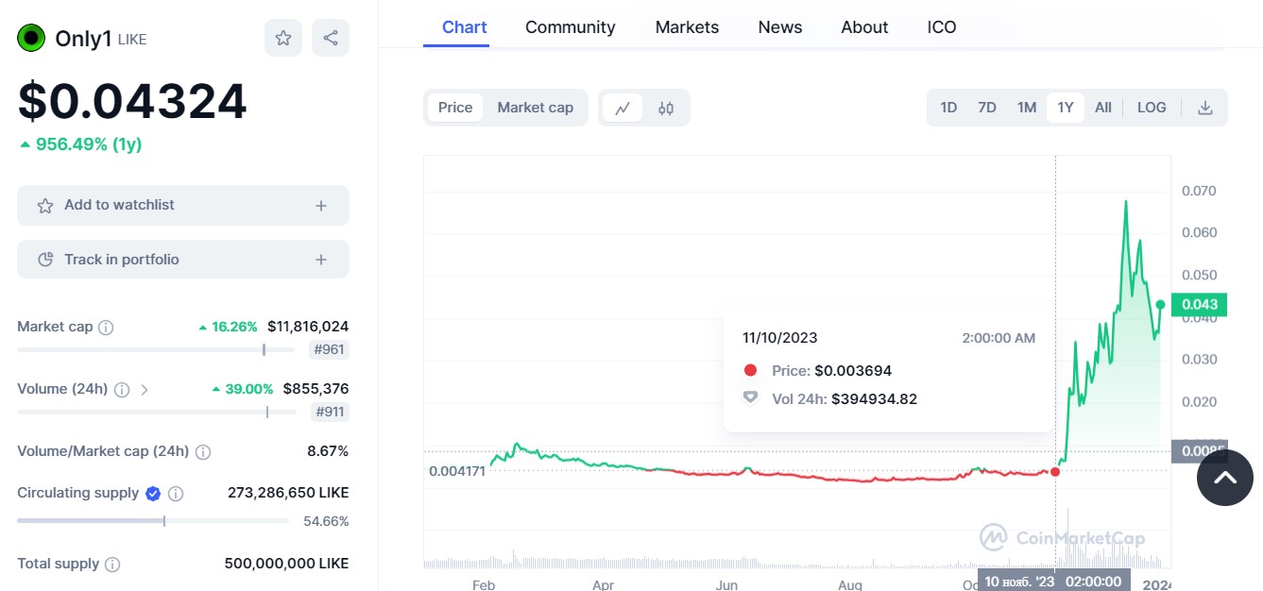Click the Feb axis label

click(483, 585)
